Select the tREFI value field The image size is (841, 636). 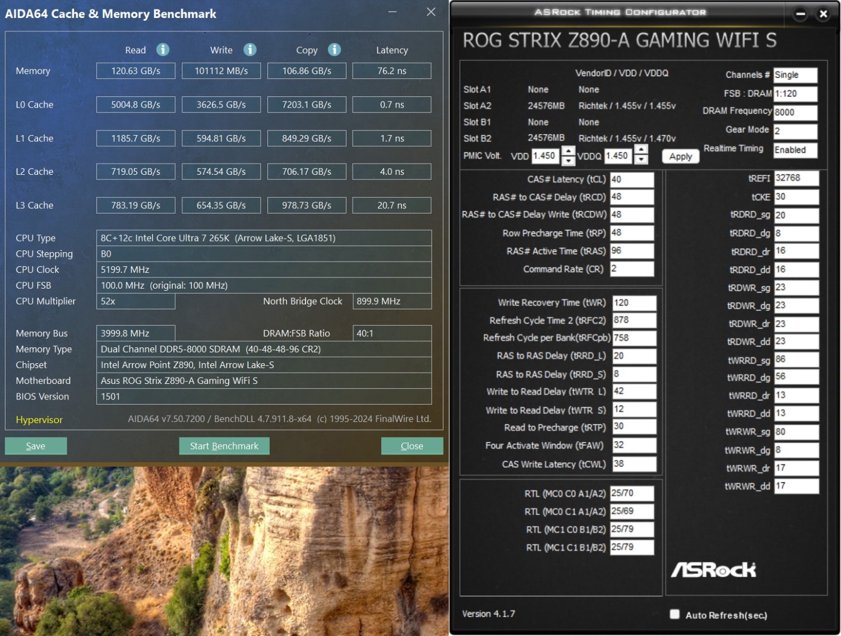click(x=797, y=178)
